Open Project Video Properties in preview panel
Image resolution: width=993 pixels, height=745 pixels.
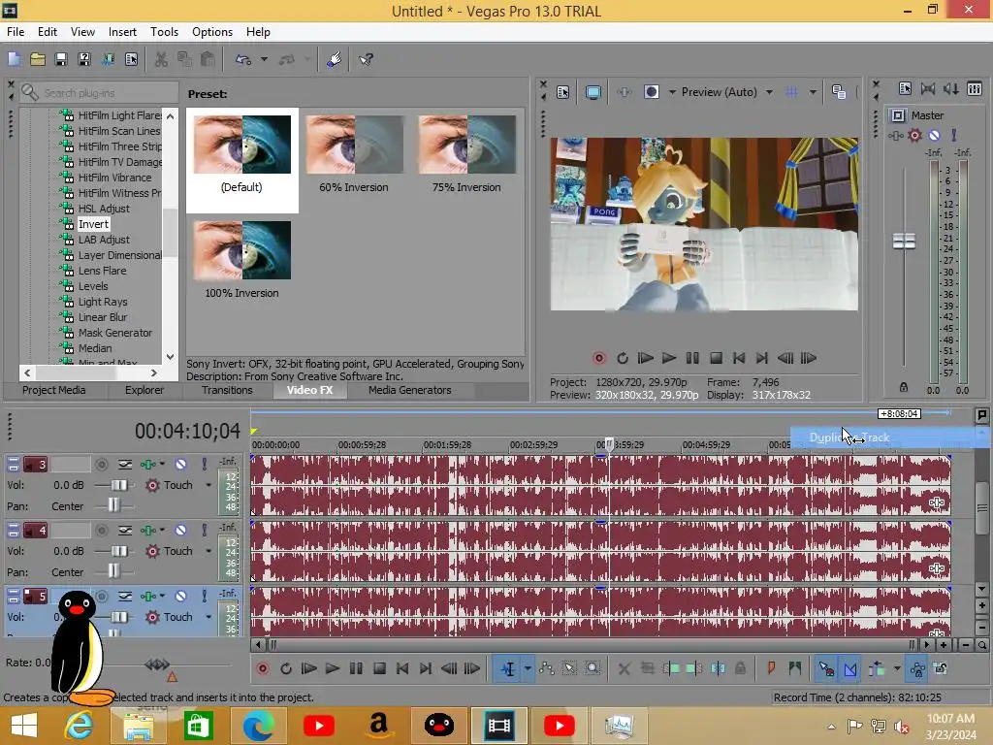[563, 92]
